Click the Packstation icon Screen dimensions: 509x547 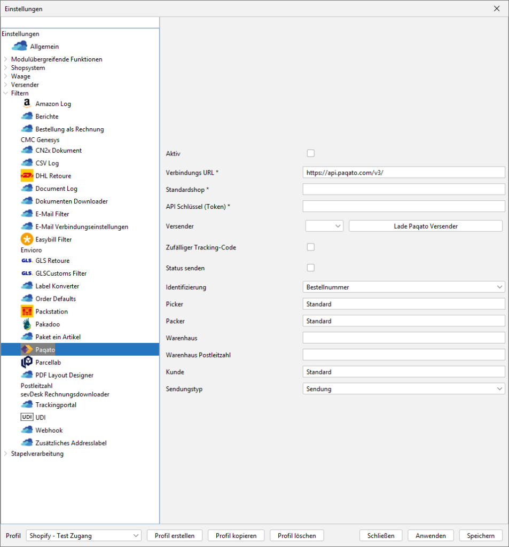coord(27,311)
